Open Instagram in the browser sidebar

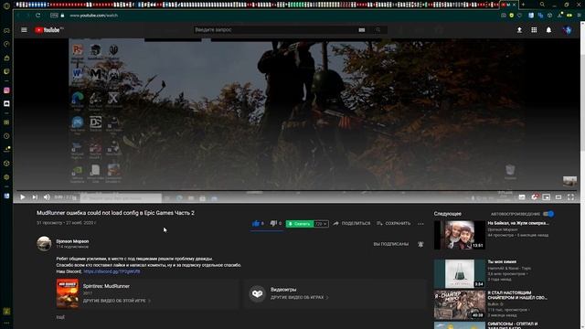(6, 90)
